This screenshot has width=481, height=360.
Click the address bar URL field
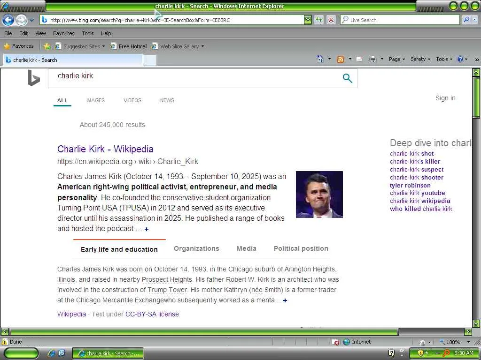172,20
